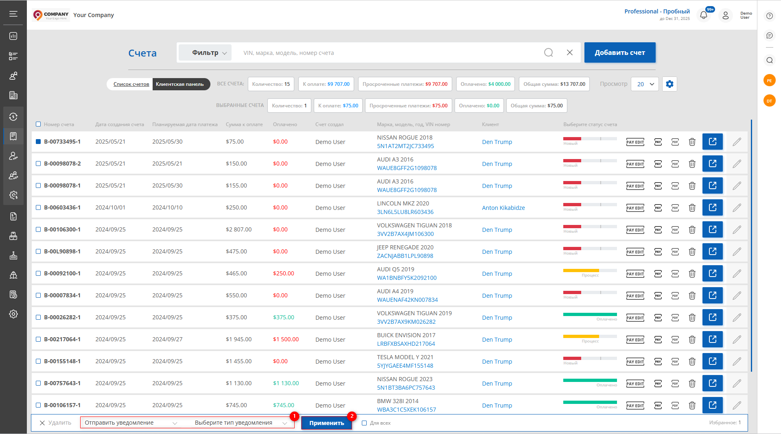This screenshot has width=781, height=434.
Task: Open 'Выберите тип уведомления' dropdown
Action: coord(241,423)
